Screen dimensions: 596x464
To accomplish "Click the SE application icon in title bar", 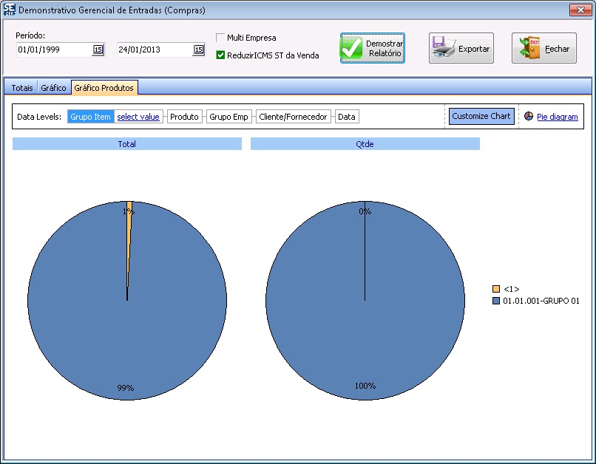I will point(9,10).
